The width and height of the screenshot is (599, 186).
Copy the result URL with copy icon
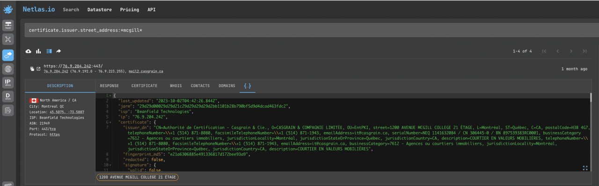32,69
